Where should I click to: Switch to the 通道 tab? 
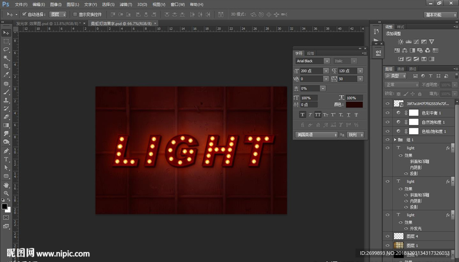pyautogui.click(x=401, y=69)
